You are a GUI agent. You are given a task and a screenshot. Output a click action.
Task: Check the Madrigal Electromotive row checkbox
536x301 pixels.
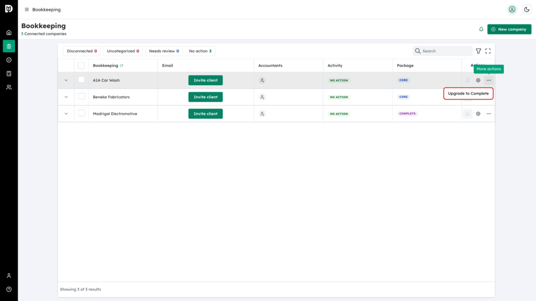click(81, 113)
